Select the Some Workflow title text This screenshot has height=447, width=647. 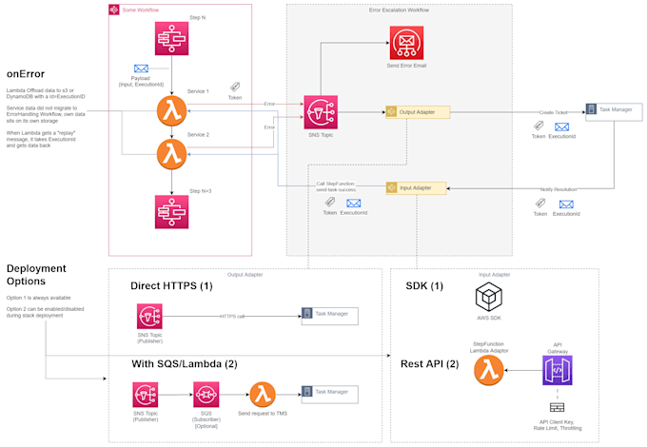tap(140, 10)
